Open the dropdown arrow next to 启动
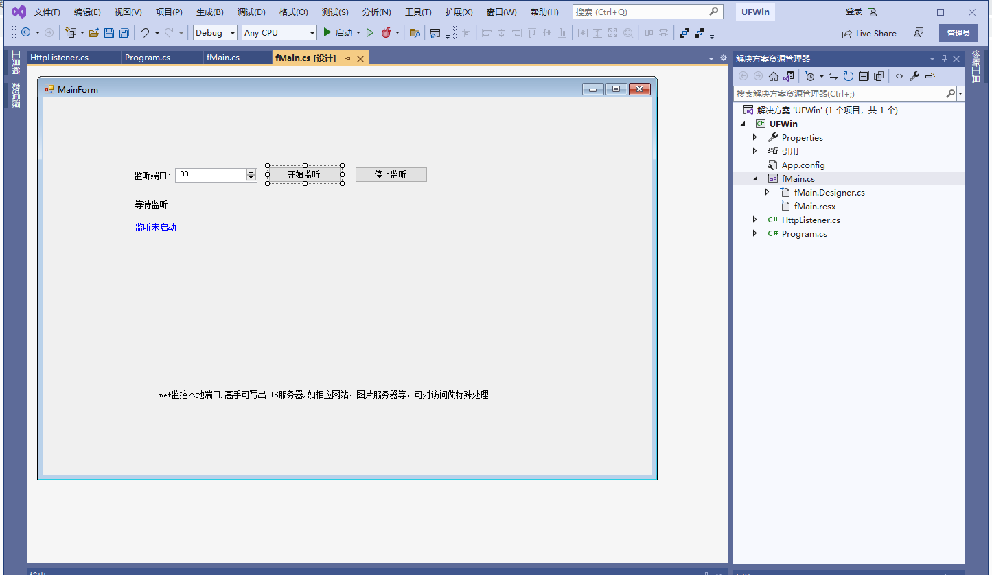The image size is (992, 575). point(358,33)
